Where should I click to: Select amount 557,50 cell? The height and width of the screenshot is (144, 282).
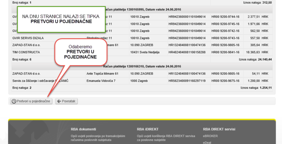(255, 38)
